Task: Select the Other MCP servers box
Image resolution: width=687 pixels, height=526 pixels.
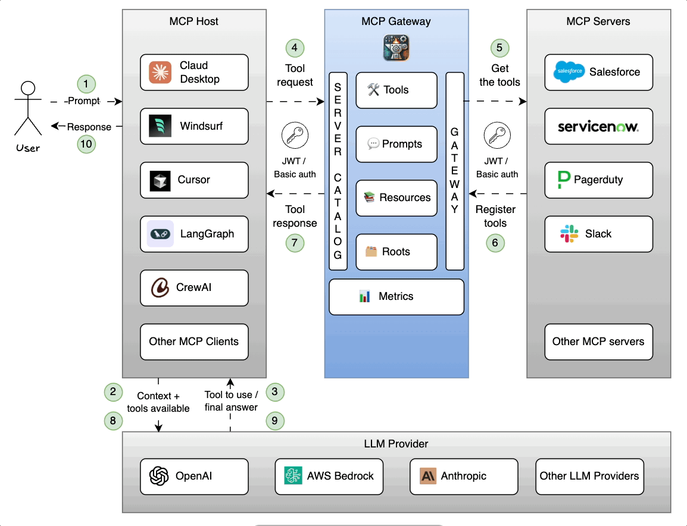Action: (598, 342)
